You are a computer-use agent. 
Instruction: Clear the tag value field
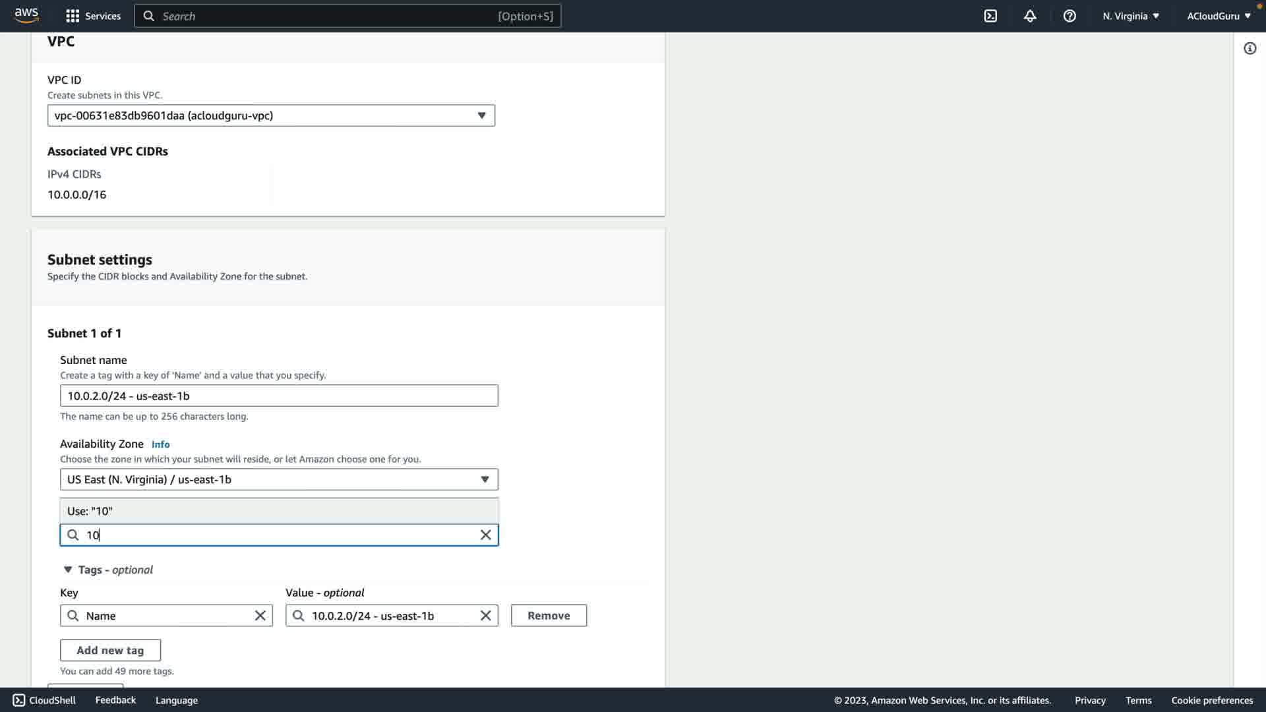pyautogui.click(x=485, y=615)
